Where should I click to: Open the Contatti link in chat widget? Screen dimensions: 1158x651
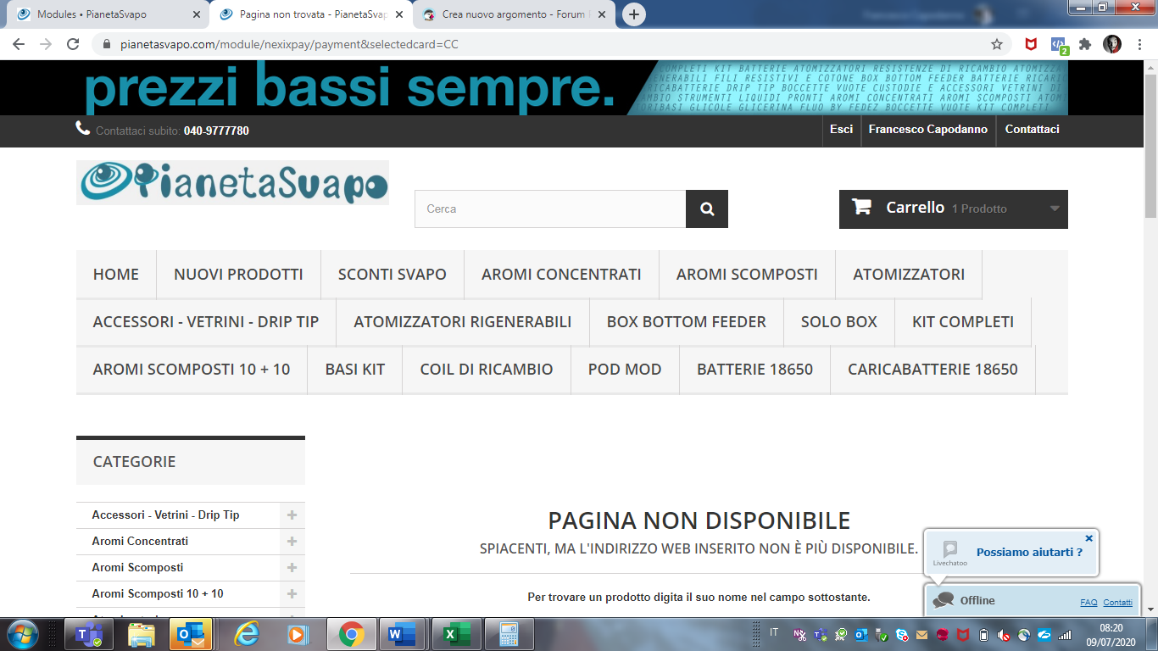coord(1117,603)
